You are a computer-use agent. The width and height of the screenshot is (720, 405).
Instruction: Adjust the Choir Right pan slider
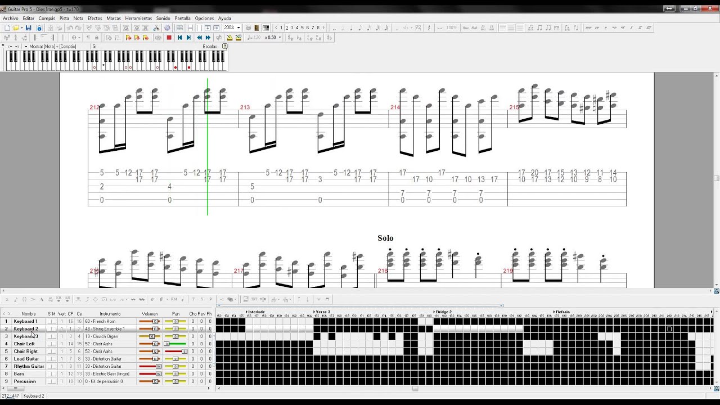[x=175, y=351]
